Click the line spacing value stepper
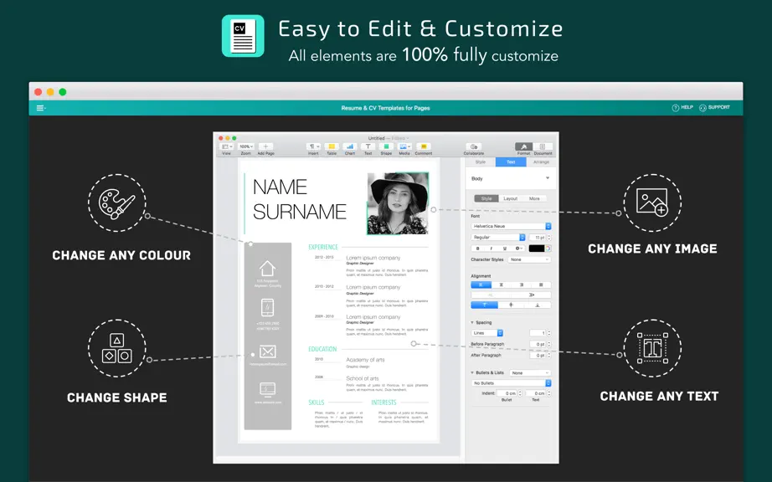Image resolution: width=772 pixels, height=482 pixels. (549, 333)
